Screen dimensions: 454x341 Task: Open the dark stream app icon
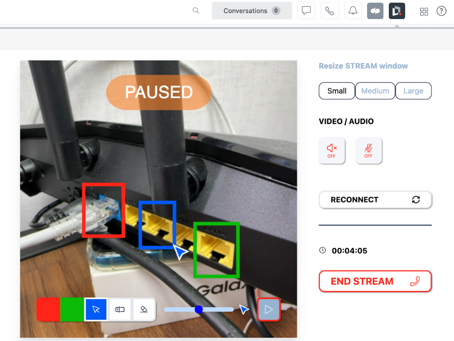(397, 11)
